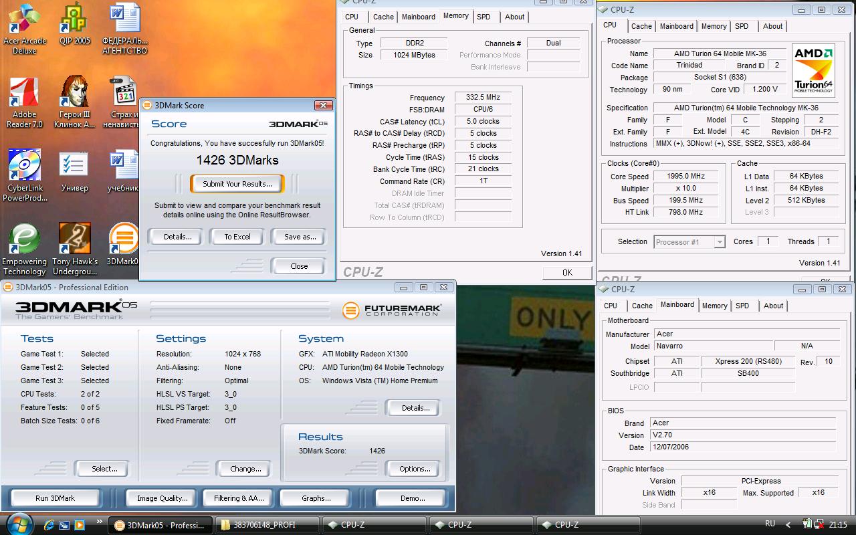Open Memory tab in CPU-Z CPU window

point(714,26)
